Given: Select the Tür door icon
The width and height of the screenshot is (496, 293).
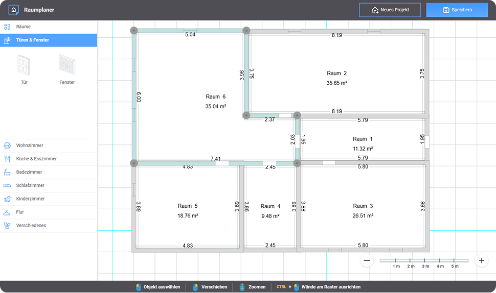Looking at the screenshot, I should pyautogui.click(x=24, y=65).
